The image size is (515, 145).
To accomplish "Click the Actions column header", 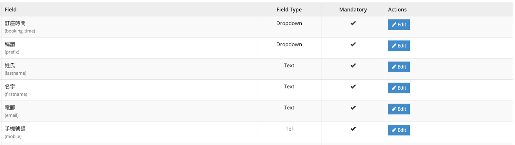I will click(x=397, y=10).
